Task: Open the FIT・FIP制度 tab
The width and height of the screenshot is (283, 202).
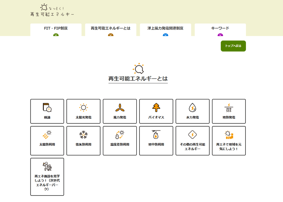Action: (56, 28)
